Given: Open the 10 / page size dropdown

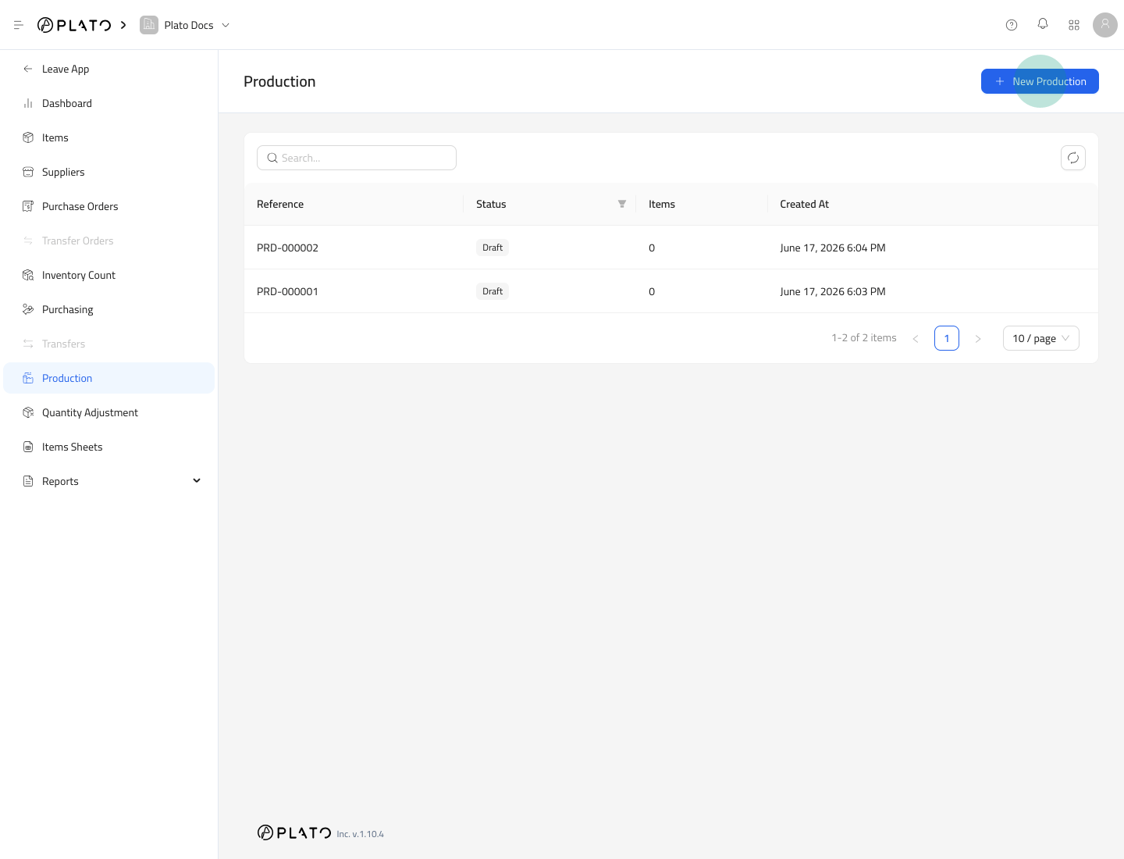Looking at the screenshot, I should [1041, 338].
